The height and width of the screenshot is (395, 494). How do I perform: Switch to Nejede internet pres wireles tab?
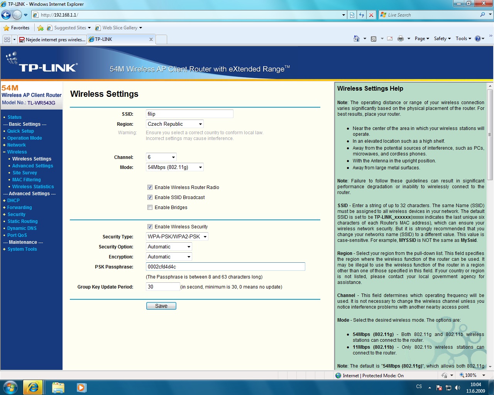coord(52,39)
